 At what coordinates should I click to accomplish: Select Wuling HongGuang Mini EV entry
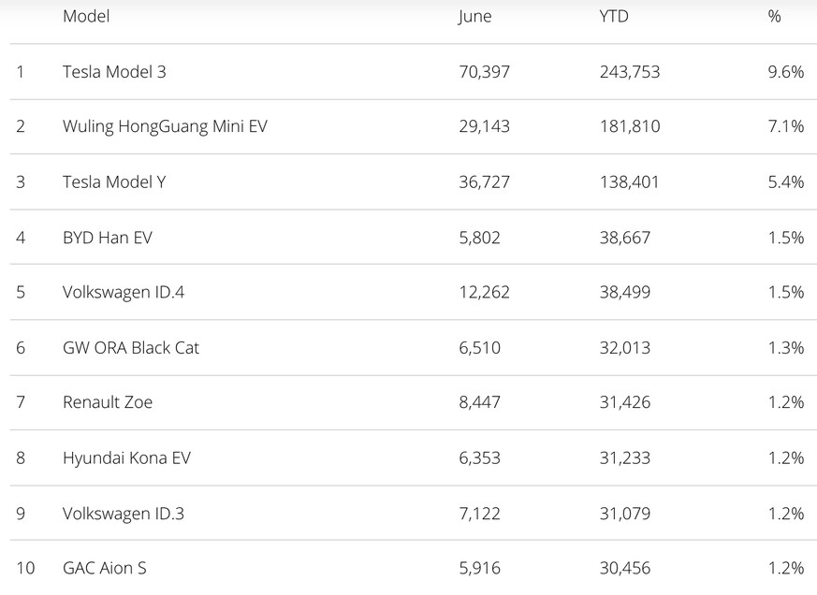(165, 126)
